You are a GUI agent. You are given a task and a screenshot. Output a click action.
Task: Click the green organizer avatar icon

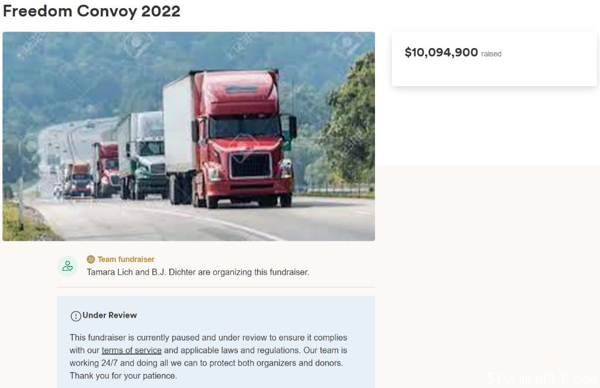(x=67, y=266)
